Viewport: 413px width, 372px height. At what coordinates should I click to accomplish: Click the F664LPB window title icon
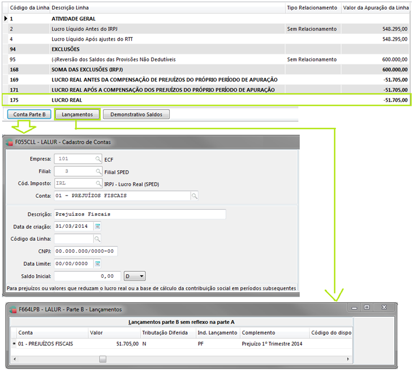(13, 310)
